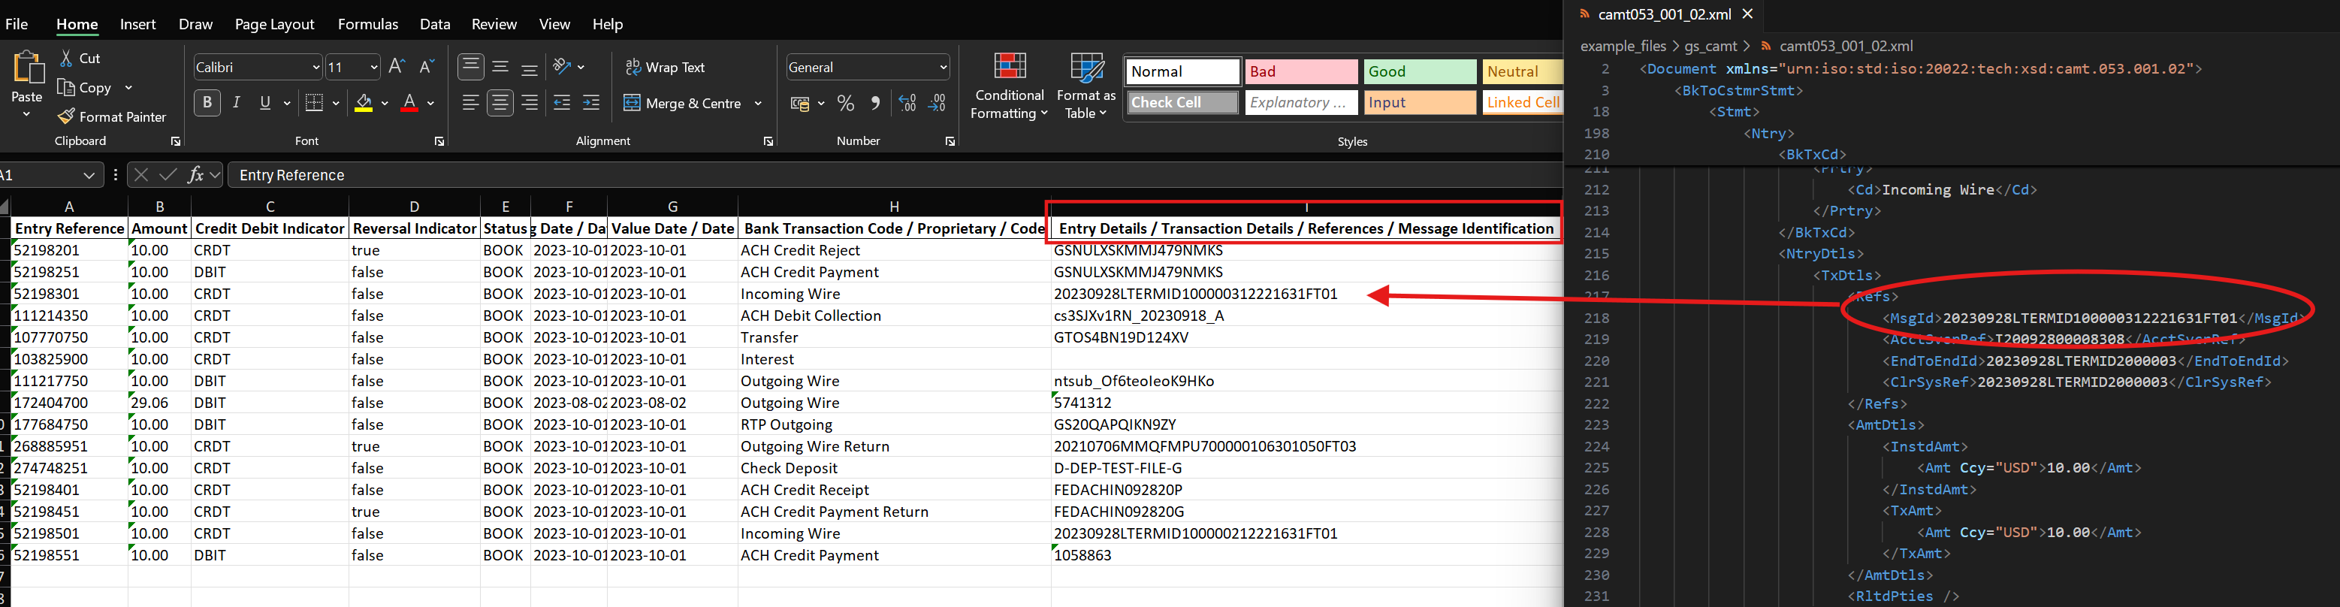The width and height of the screenshot is (2340, 607).
Task: Expand the General number format dropdown
Action: pyautogui.click(x=943, y=68)
